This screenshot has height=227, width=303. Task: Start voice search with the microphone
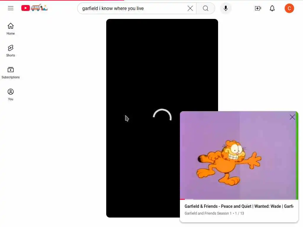click(226, 8)
